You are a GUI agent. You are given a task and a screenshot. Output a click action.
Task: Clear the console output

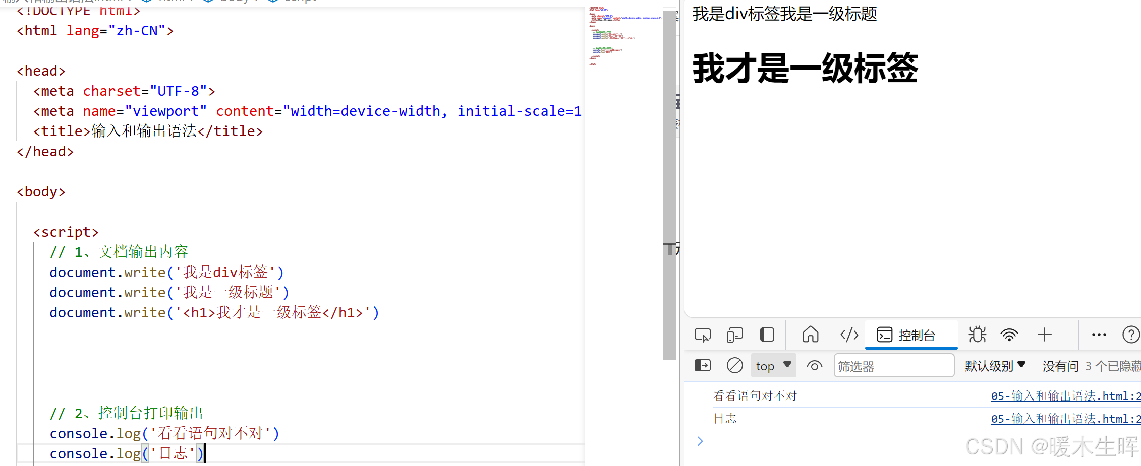[734, 365]
